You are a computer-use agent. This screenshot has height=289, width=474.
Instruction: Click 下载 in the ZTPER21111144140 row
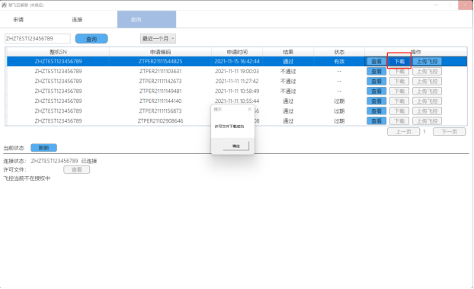pyautogui.click(x=399, y=101)
